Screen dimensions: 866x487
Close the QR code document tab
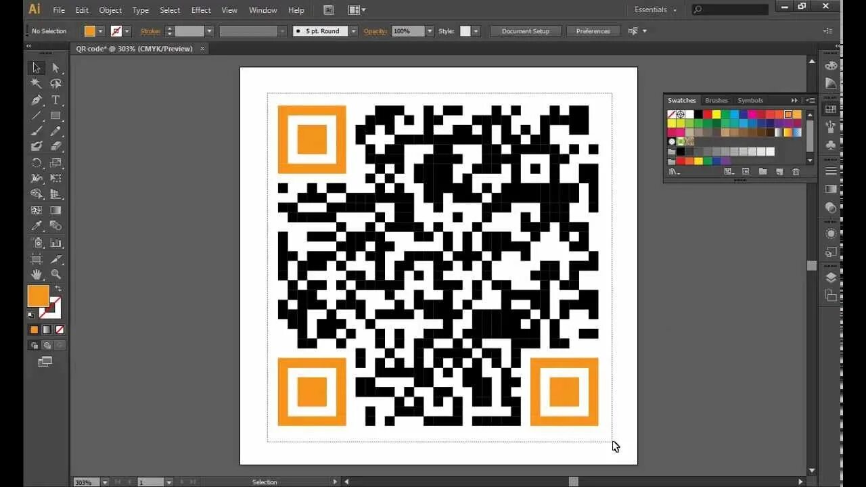(x=202, y=49)
